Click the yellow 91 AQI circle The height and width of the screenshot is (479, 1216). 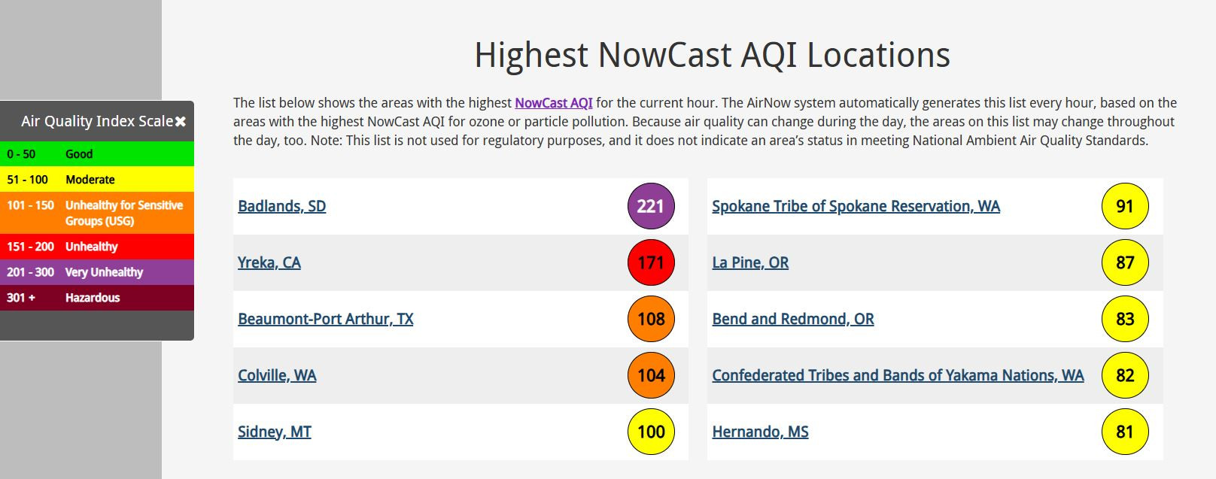1125,206
